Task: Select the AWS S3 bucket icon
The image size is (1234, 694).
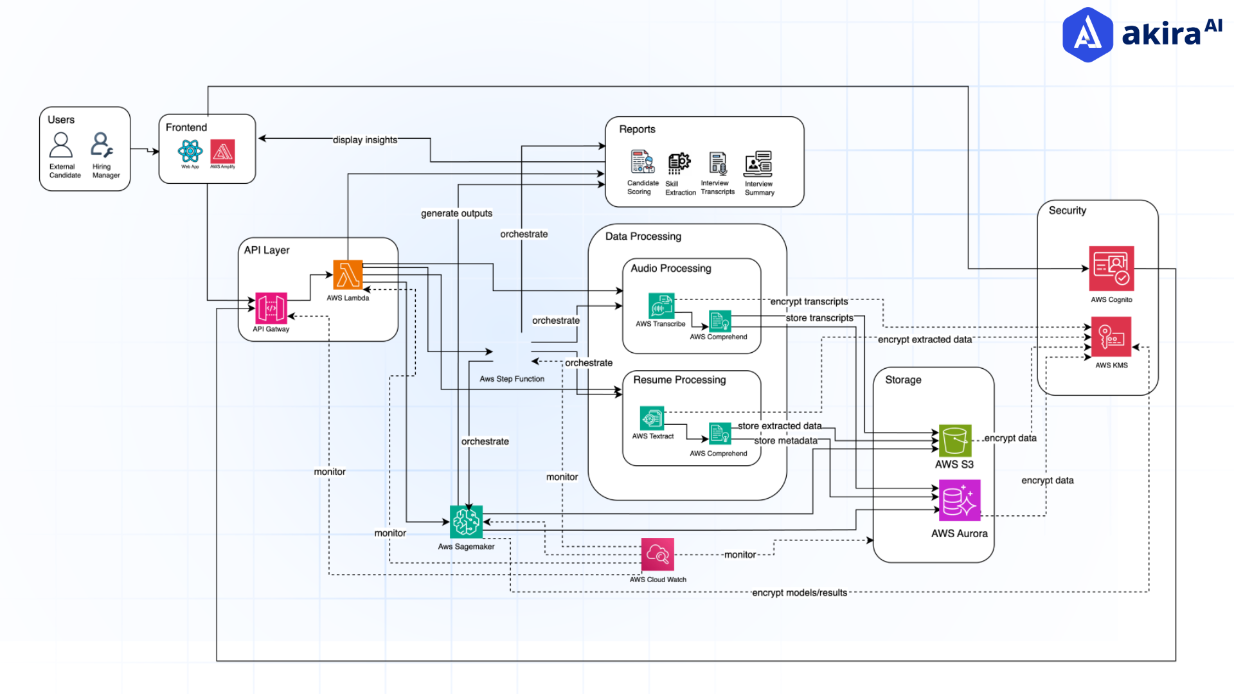Action: 955,440
